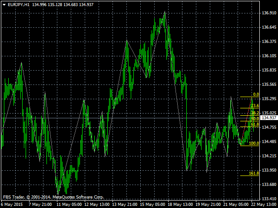The width and height of the screenshot is (278, 208).
Task: Click the Fibonacci 38.2 level label
Action: (x=255, y=113)
